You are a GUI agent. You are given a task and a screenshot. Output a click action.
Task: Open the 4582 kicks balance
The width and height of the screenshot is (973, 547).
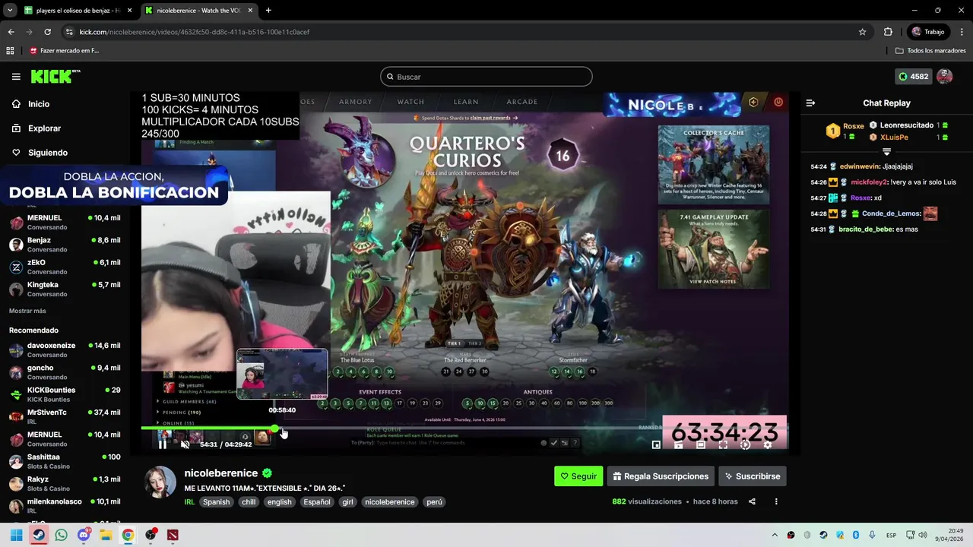[913, 77]
